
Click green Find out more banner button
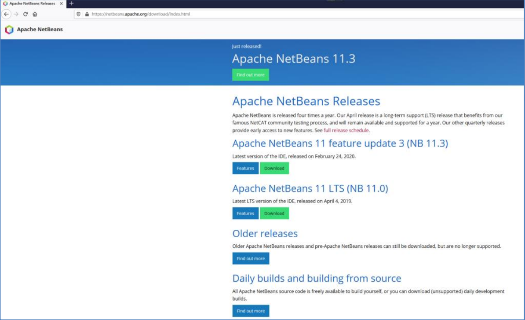pos(251,75)
